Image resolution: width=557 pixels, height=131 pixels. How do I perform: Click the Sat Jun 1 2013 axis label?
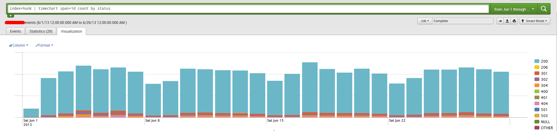pos(30,123)
